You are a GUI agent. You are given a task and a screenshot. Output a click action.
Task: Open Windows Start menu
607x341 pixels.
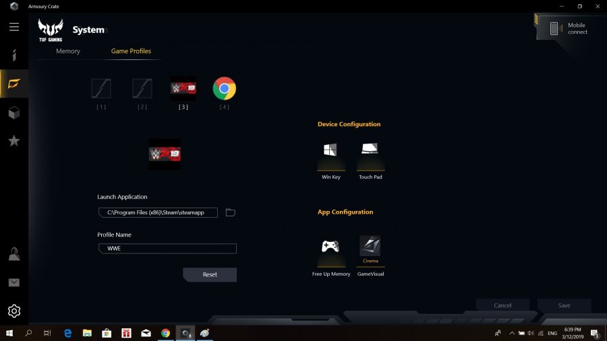[9, 333]
